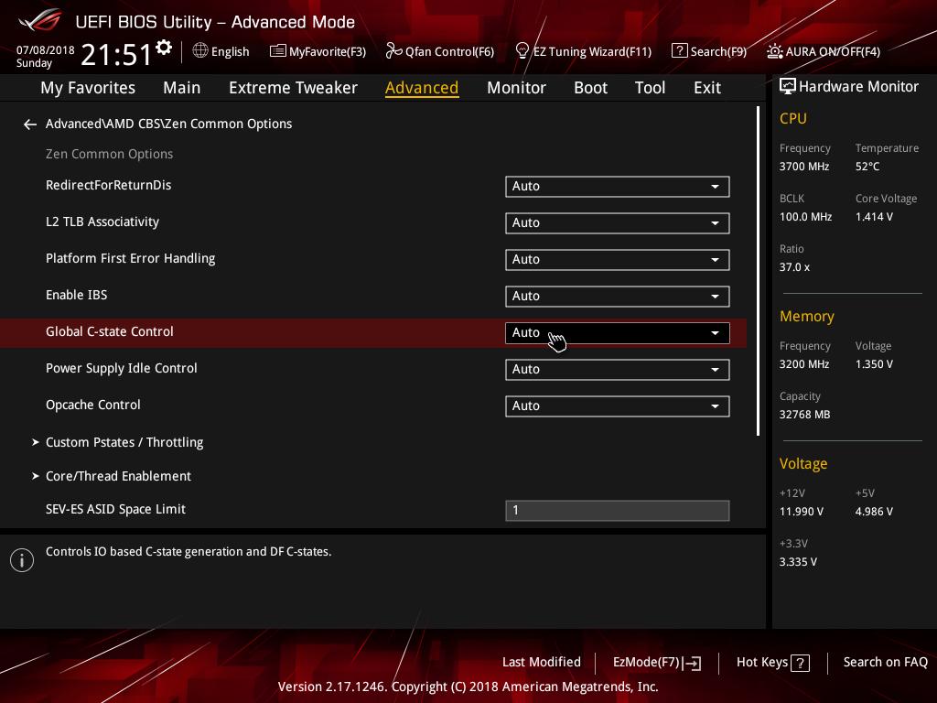This screenshot has width=937, height=703.
Task: Open Opcache Control dropdown
Action: 618,406
